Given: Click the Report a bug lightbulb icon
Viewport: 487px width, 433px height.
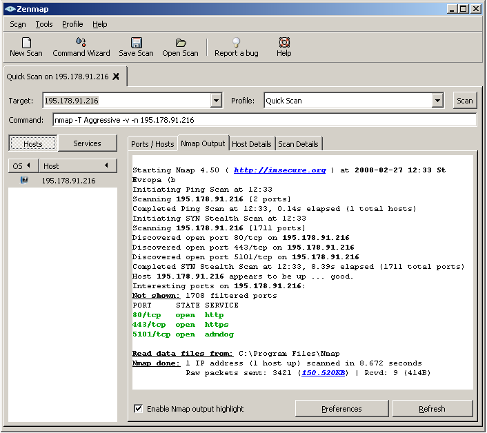Looking at the screenshot, I should point(237,43).
